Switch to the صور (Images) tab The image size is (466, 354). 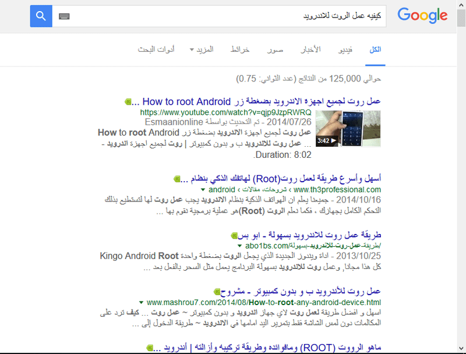[x=275, y=49]
